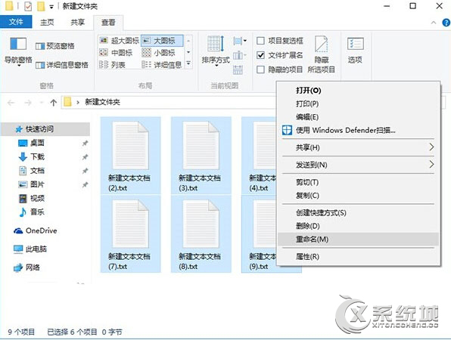Click Size all columns to fit icon

point(238,70)
